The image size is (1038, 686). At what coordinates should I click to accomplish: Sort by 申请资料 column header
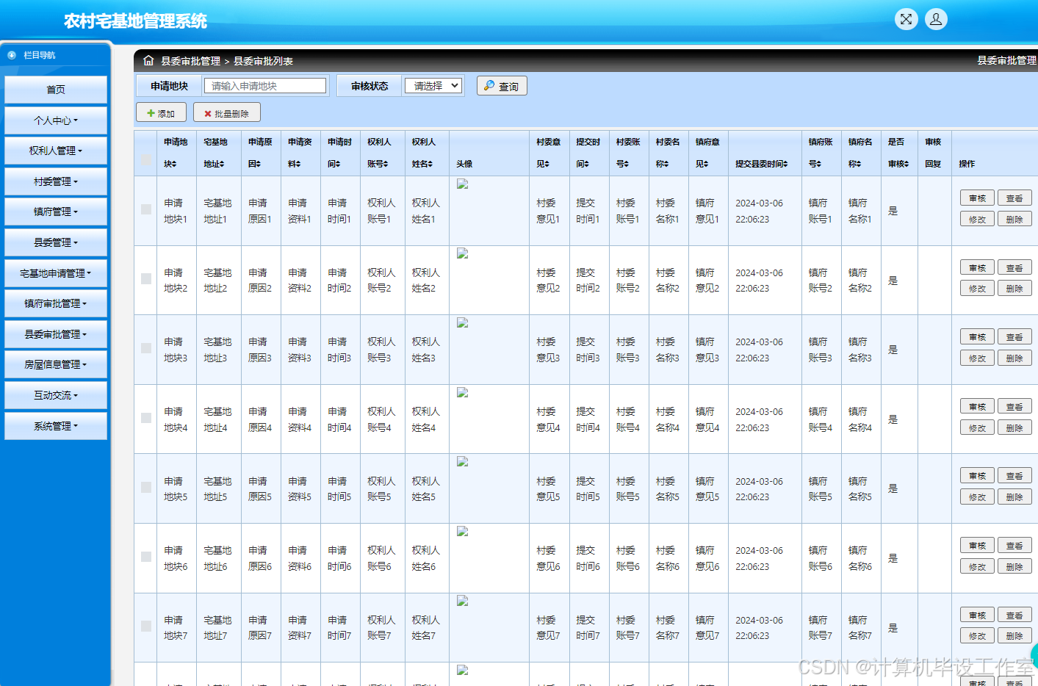(300, 153)
